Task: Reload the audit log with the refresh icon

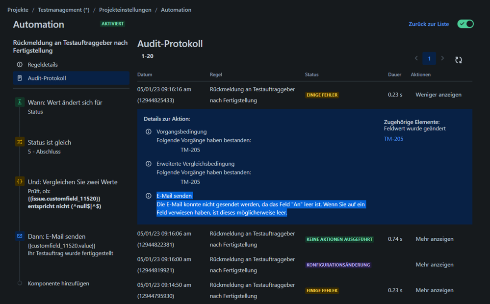Action: 459,60
